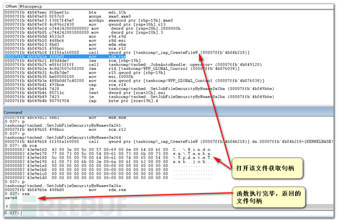
Task: Click the SetJobFileSecurityByName+0x264 line in the Command window
Action: 64,138
